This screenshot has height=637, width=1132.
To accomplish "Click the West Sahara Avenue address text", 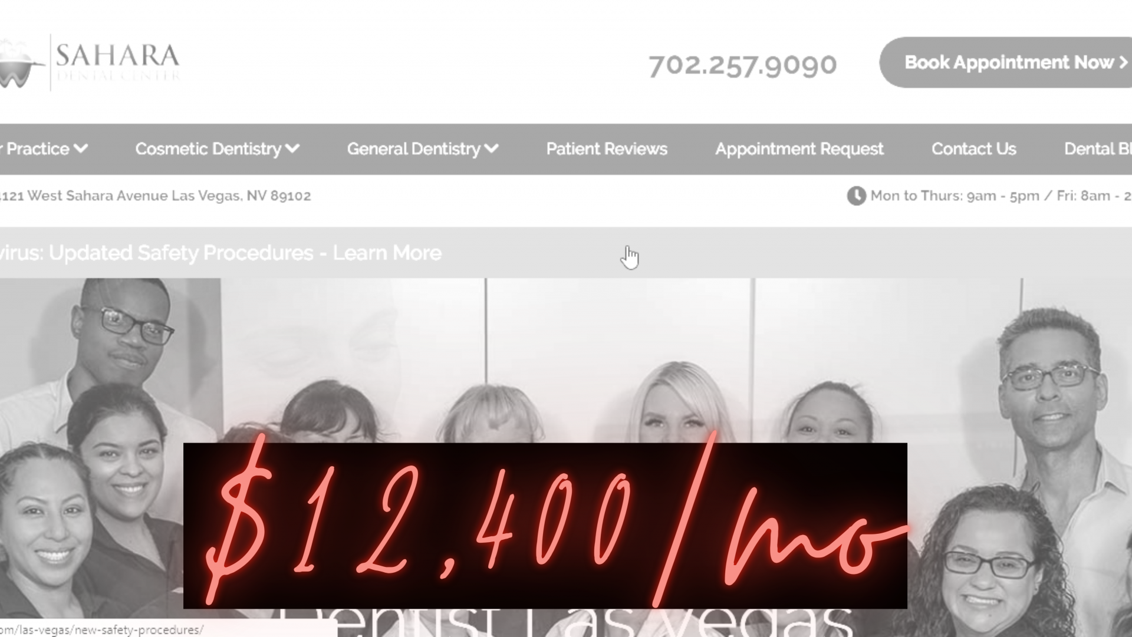I will (x=156, y=196).
